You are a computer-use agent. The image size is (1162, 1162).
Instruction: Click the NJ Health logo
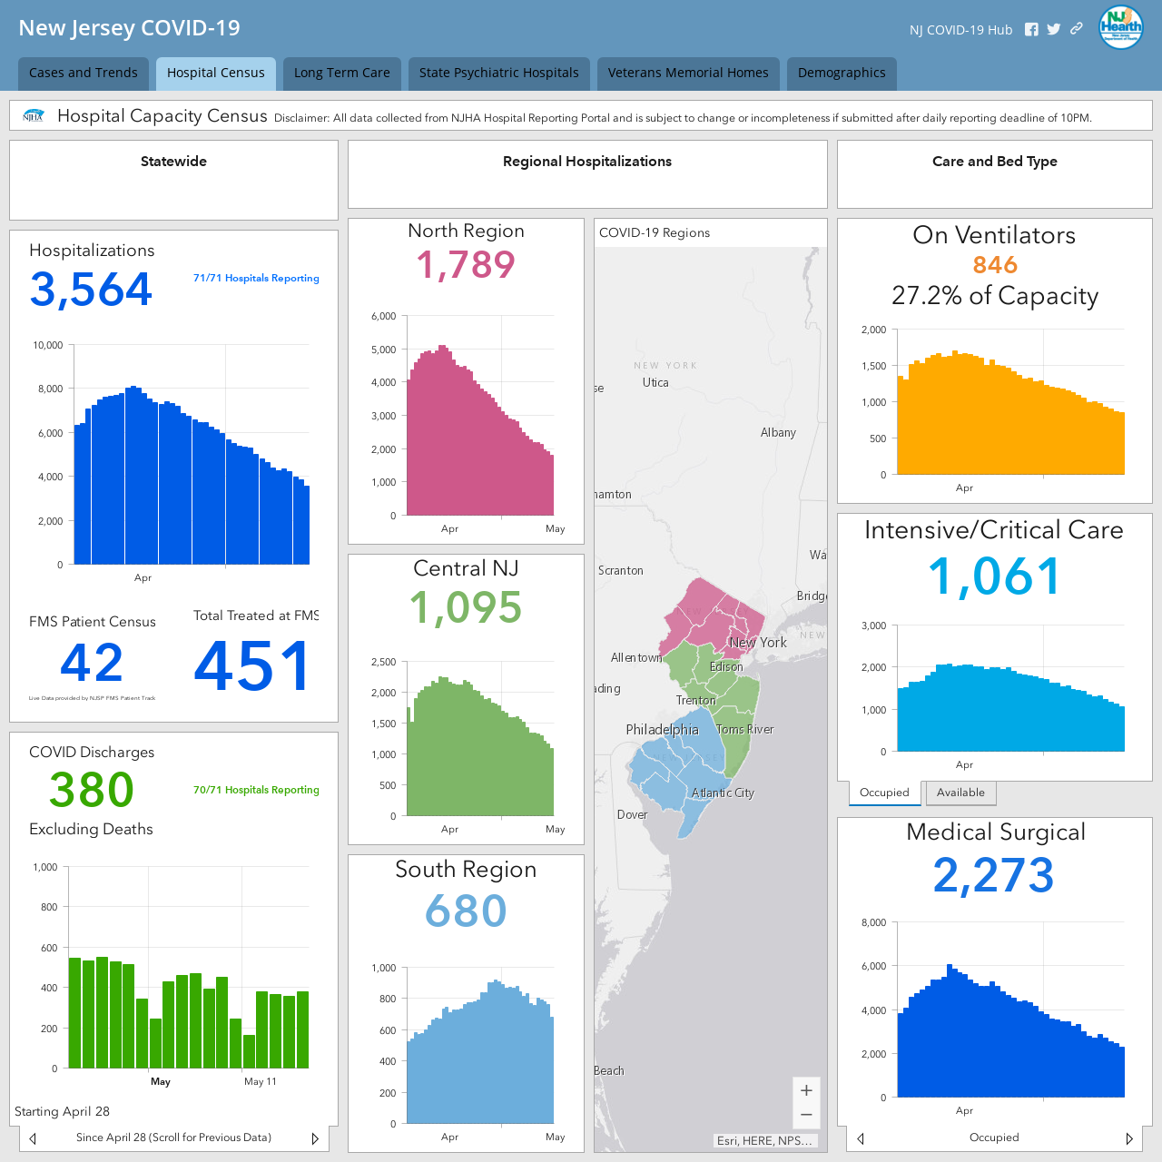point(1121,27)
